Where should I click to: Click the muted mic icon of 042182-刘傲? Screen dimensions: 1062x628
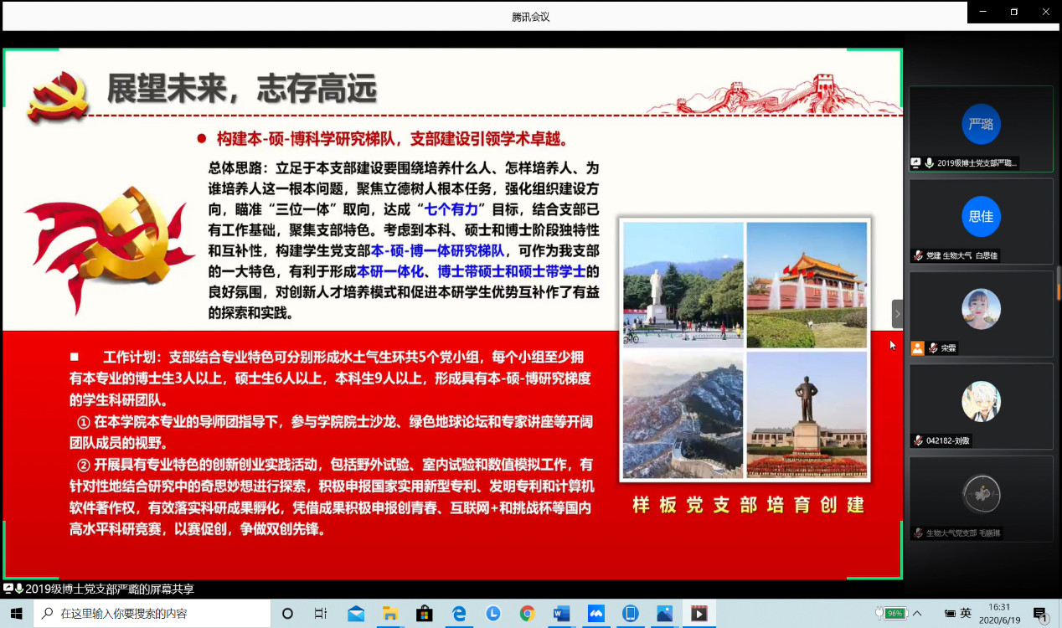[x=918, y=440]
